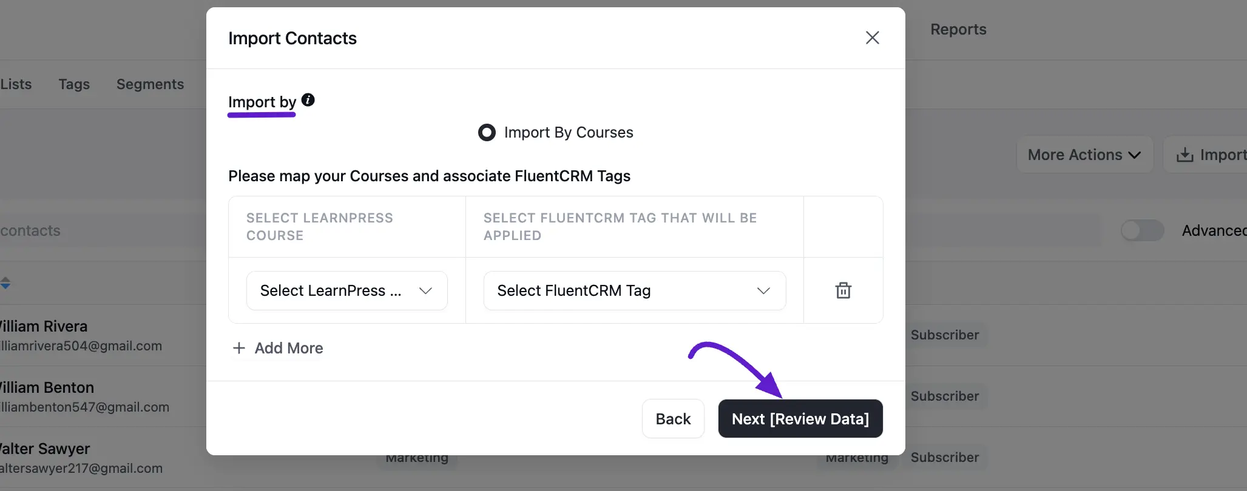Click the chevron on Select FluentCRM Tag dropdown
1247x491 pixels.
[x=763, y=291]
